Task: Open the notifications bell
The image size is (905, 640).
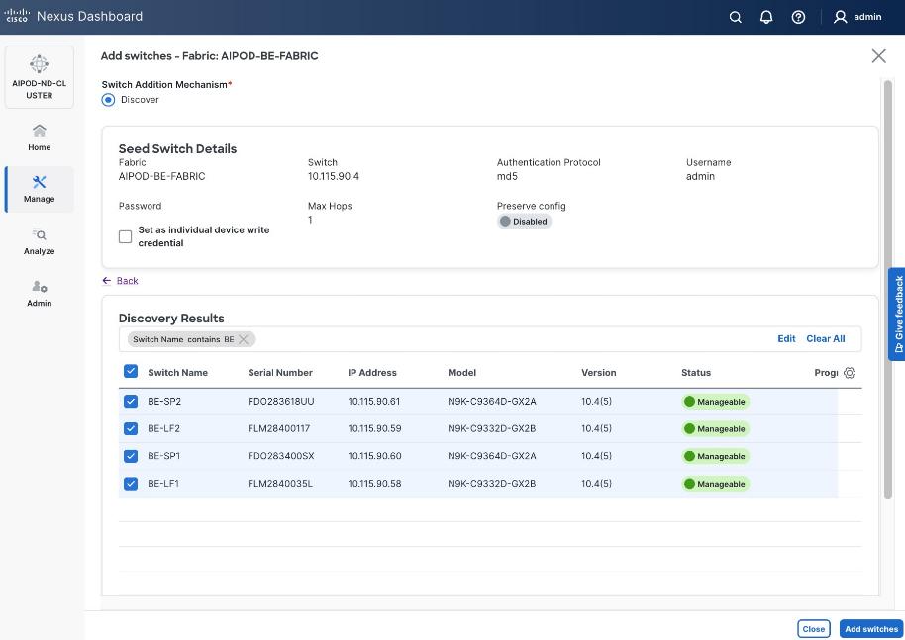Action: click(766, 17)
